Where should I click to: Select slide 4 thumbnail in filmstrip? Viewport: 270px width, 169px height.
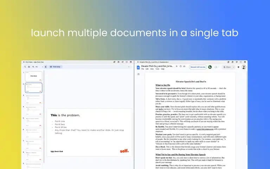click(34, 110)
